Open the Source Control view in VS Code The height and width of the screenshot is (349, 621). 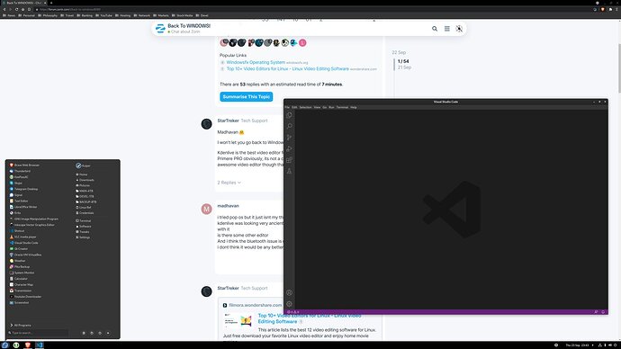tap(290, 138)
